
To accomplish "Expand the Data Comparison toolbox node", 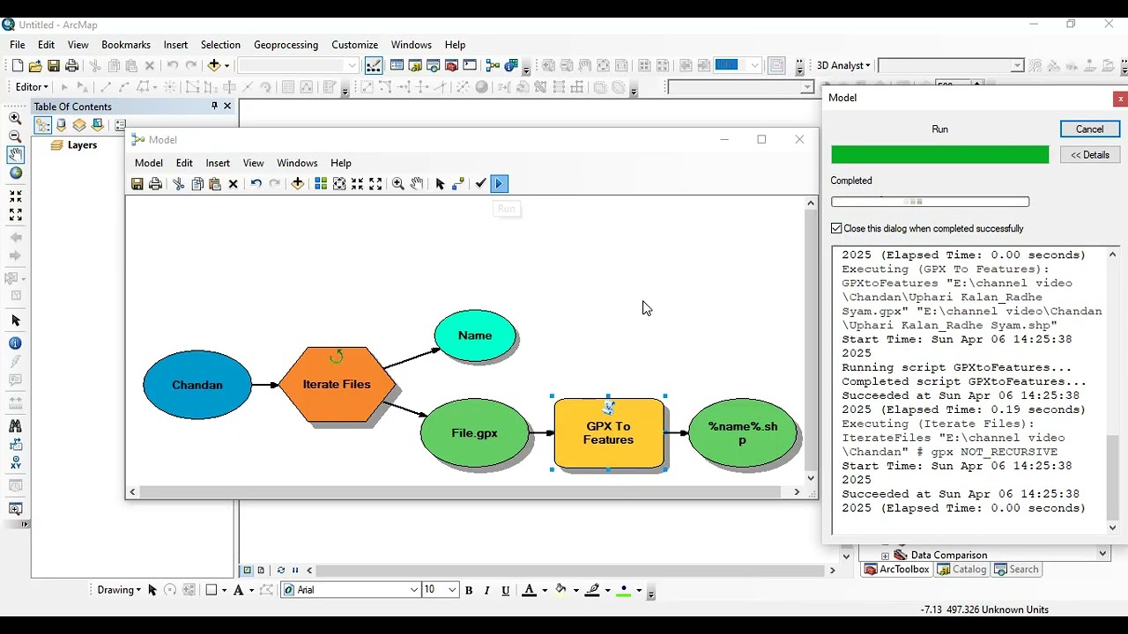I will tap(885, 556).
